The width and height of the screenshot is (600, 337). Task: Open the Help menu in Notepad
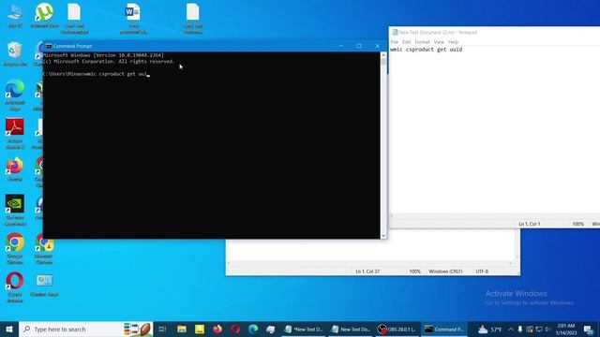(453, 41)
